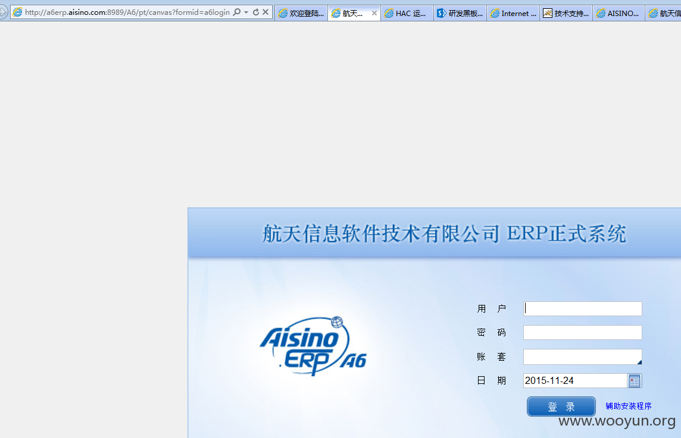Image resolution: width=681 pixels, height=438 pixels.
Task: Click the 密码 password input field
Action: (582, 332)
